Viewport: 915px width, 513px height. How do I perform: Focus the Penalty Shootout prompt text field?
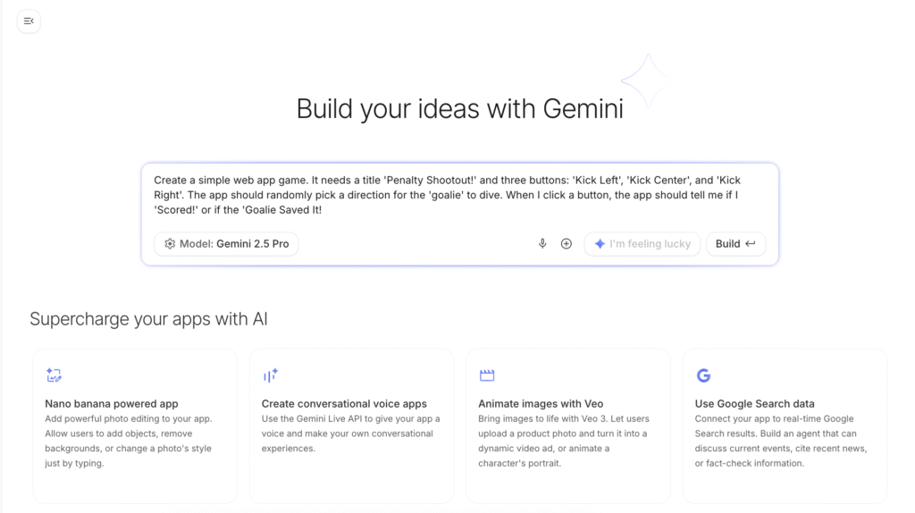coord(459,195)
